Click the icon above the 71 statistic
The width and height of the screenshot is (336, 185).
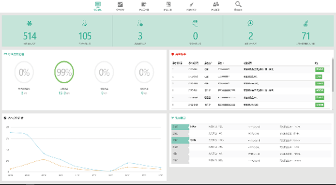coord(306,23)
